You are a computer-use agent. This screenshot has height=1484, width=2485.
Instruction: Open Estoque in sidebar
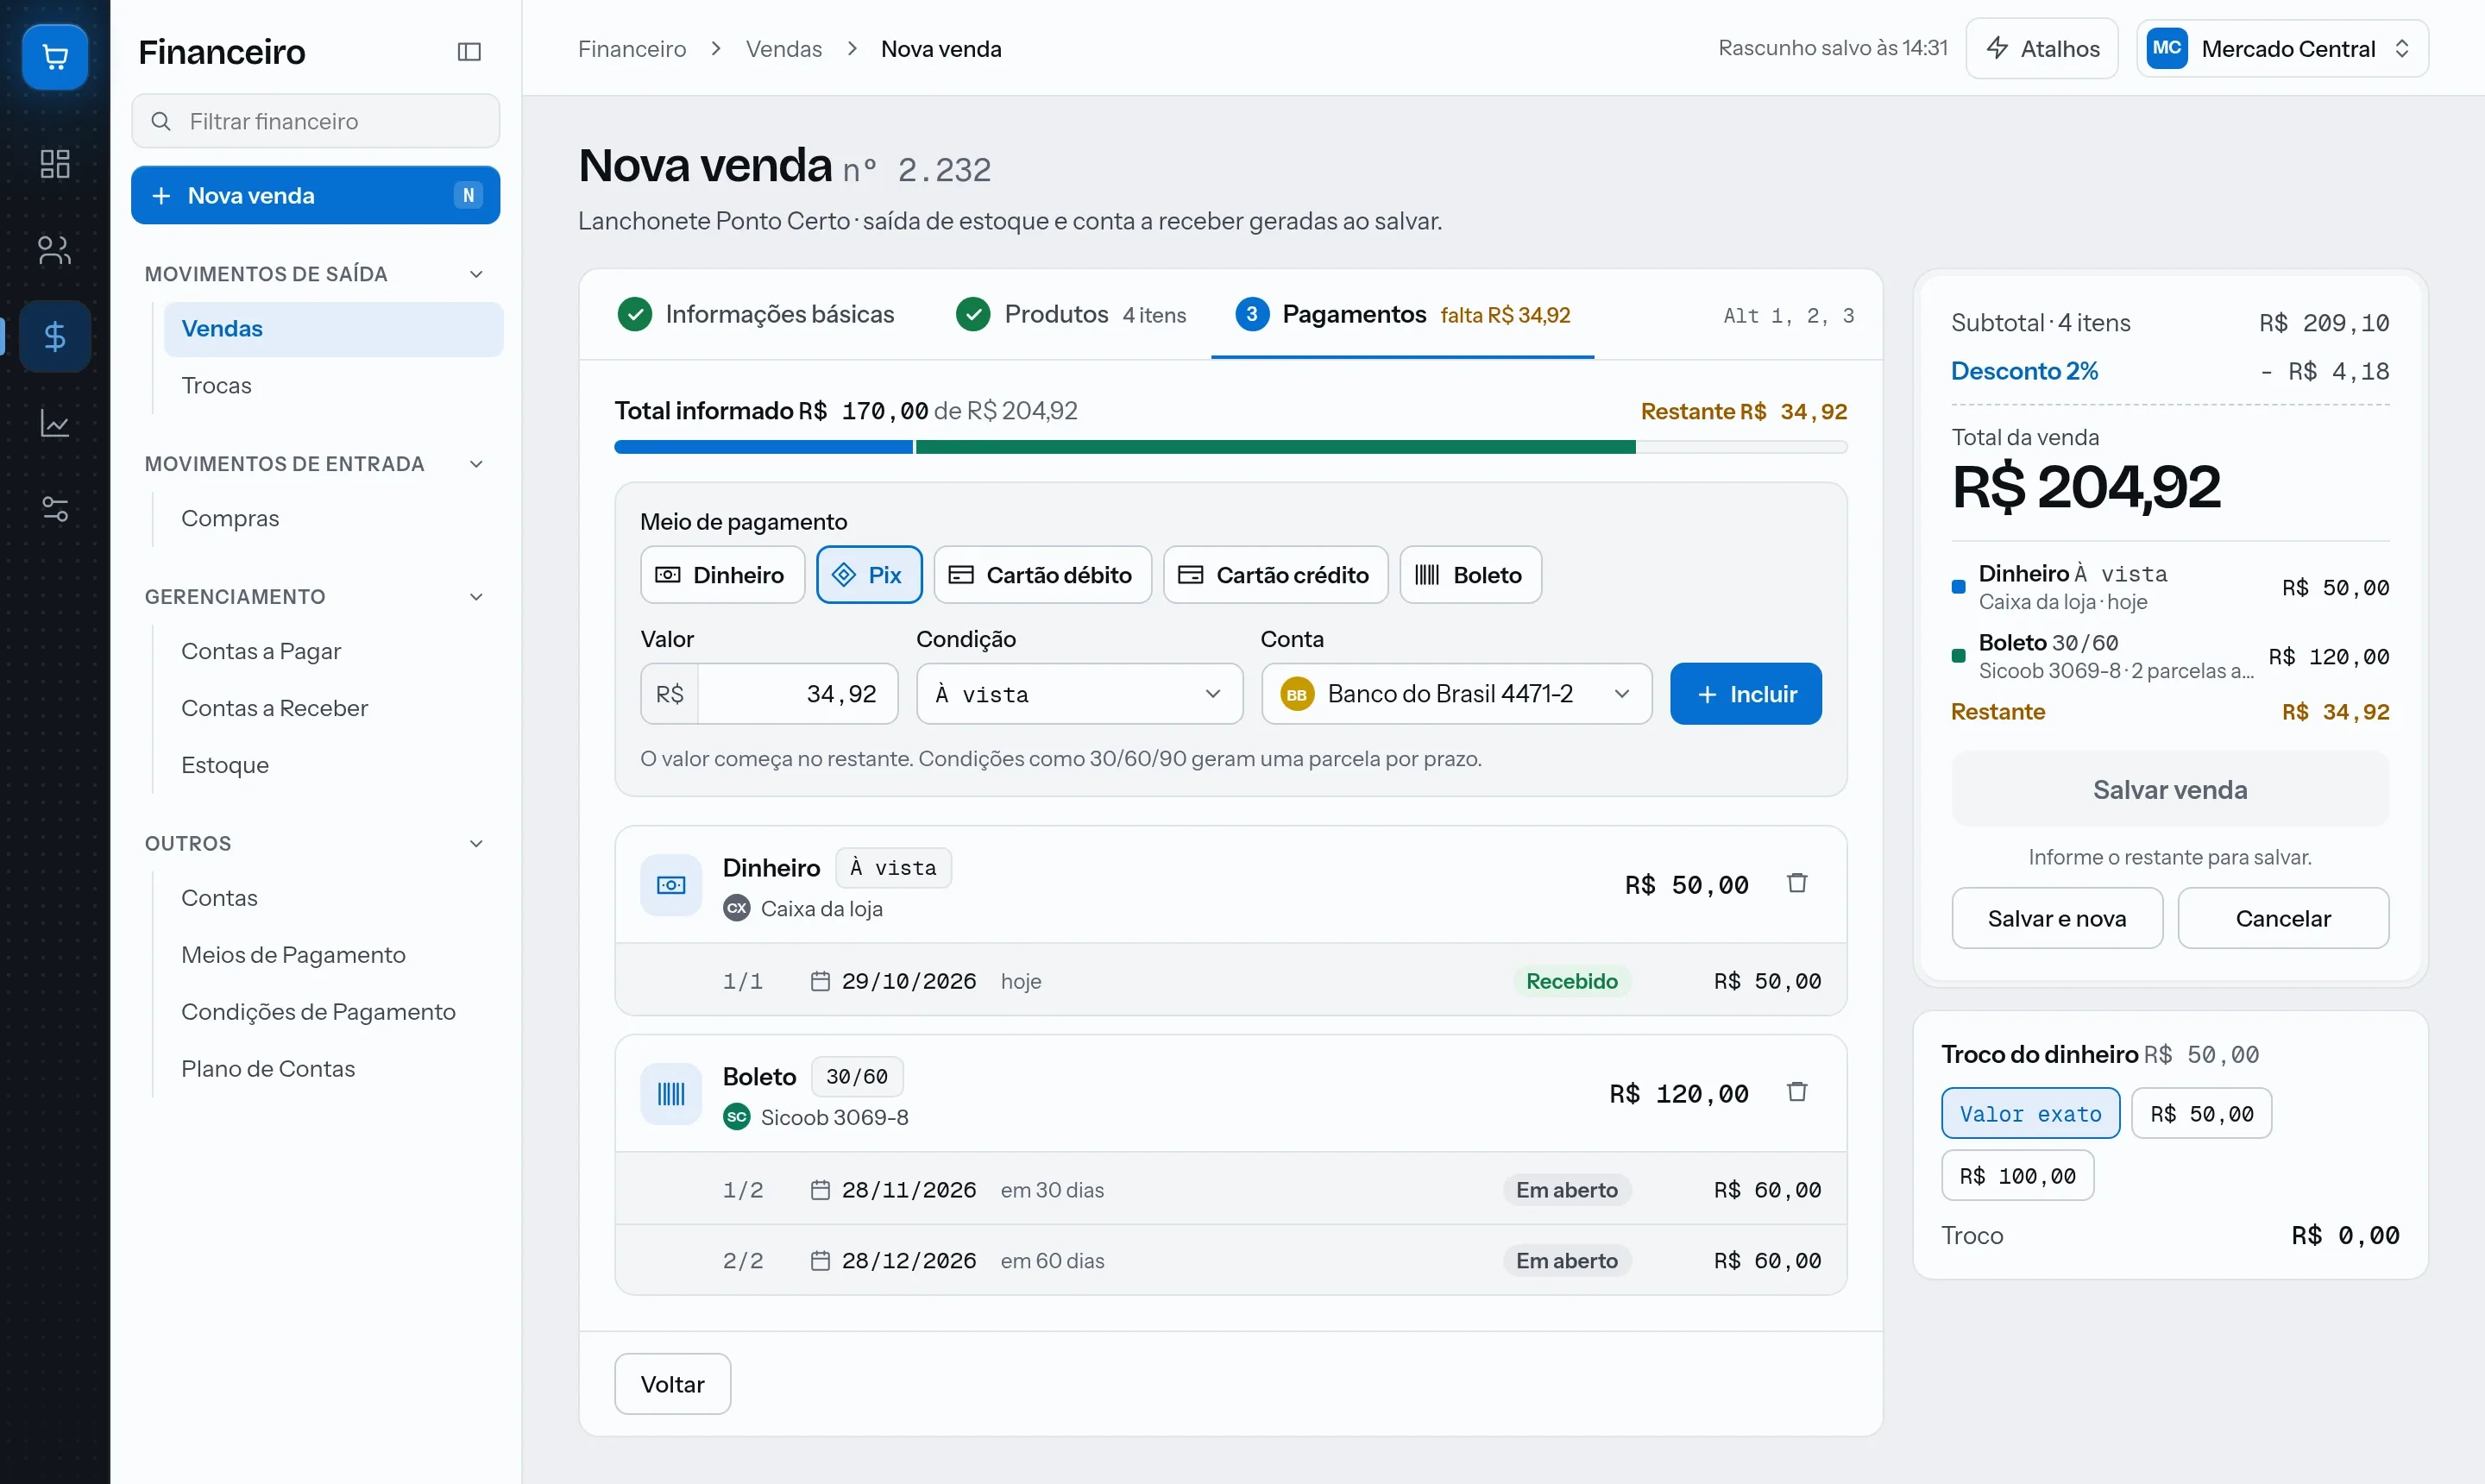point(333,766)
